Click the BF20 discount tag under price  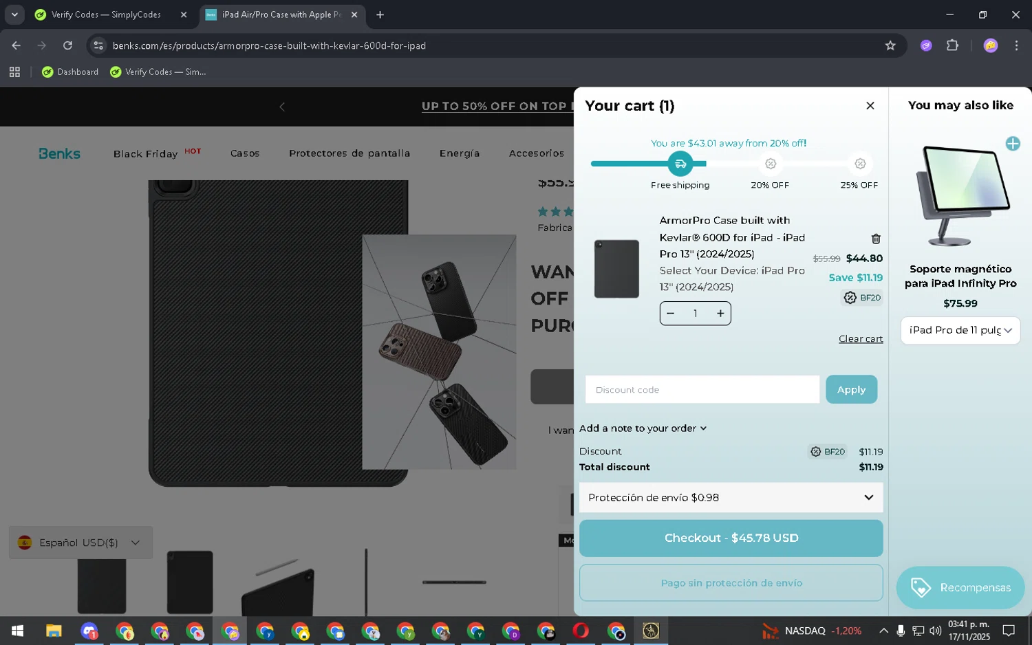click(863, 298)
